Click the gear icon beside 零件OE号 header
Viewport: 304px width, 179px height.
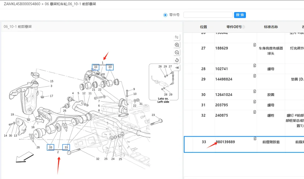pos(243,27)
